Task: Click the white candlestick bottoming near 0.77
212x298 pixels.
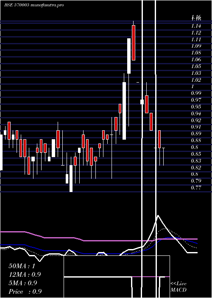Action: [71, 178]
